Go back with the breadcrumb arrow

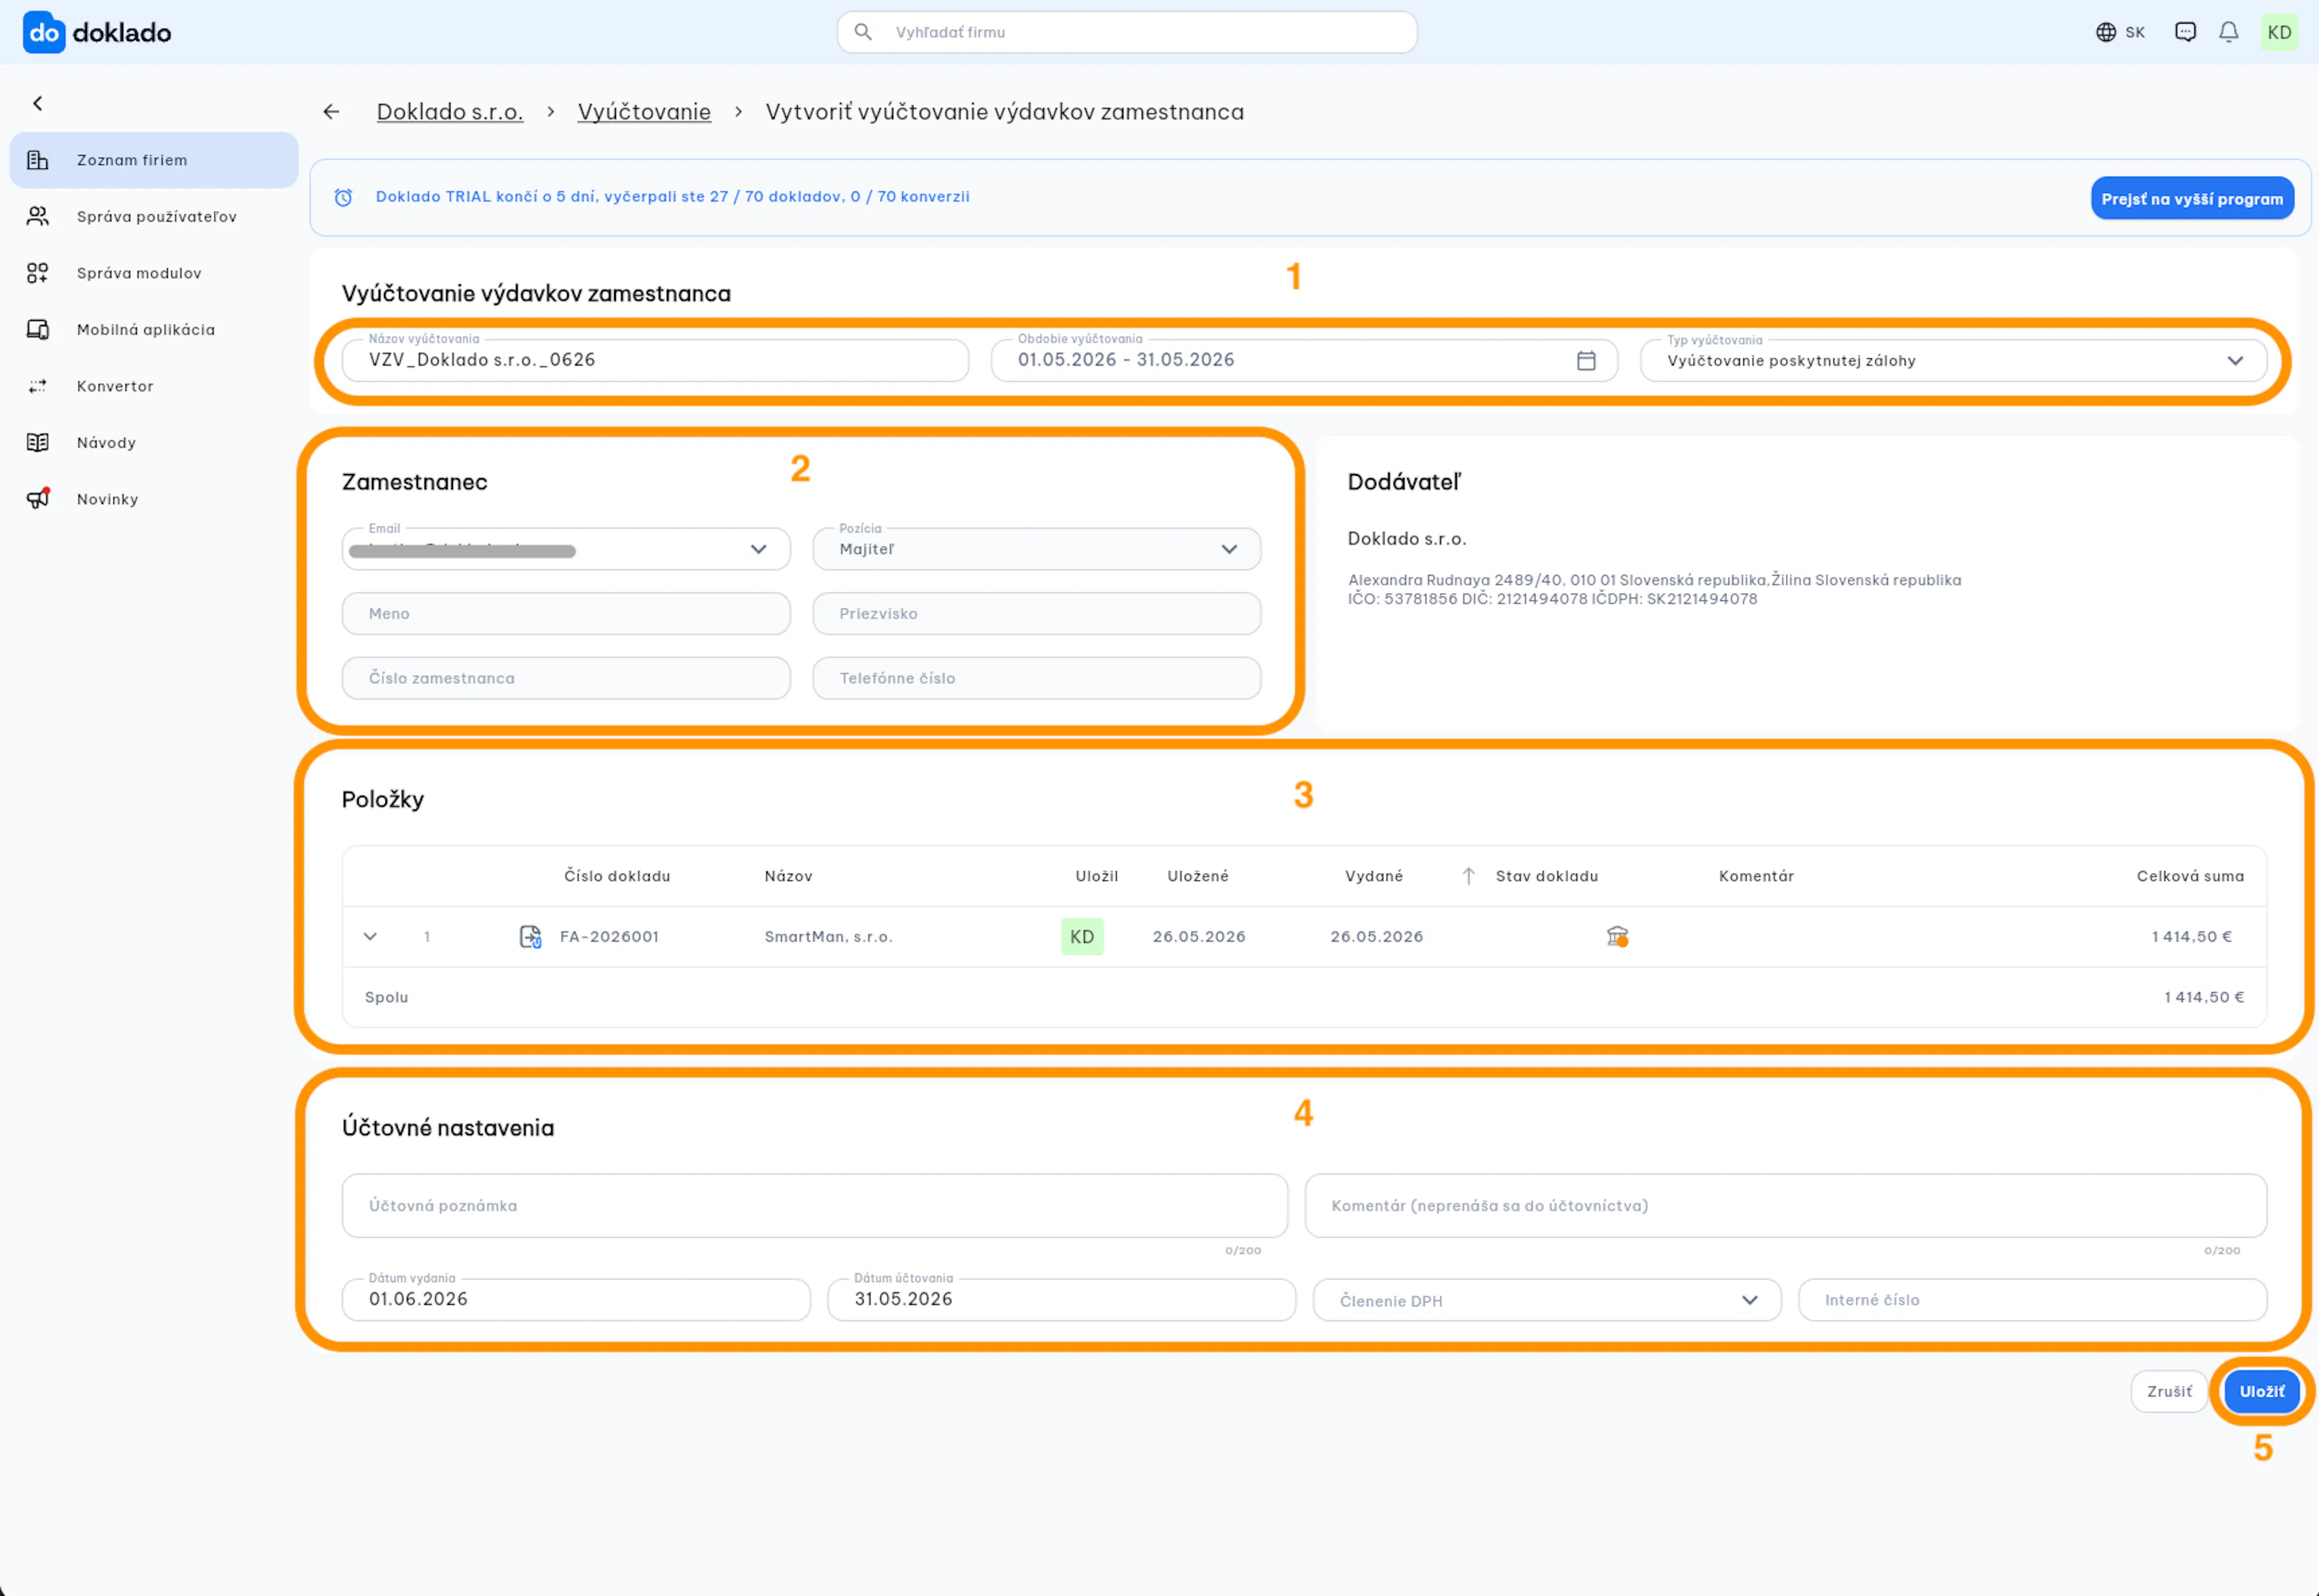click(x=331, y=112)
